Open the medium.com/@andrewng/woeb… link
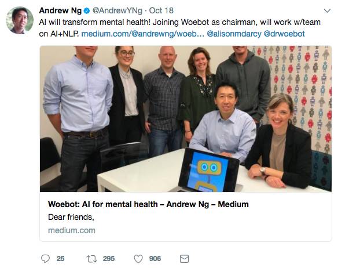This screenshot has width=338, height=268. click(x=142, y=34)
